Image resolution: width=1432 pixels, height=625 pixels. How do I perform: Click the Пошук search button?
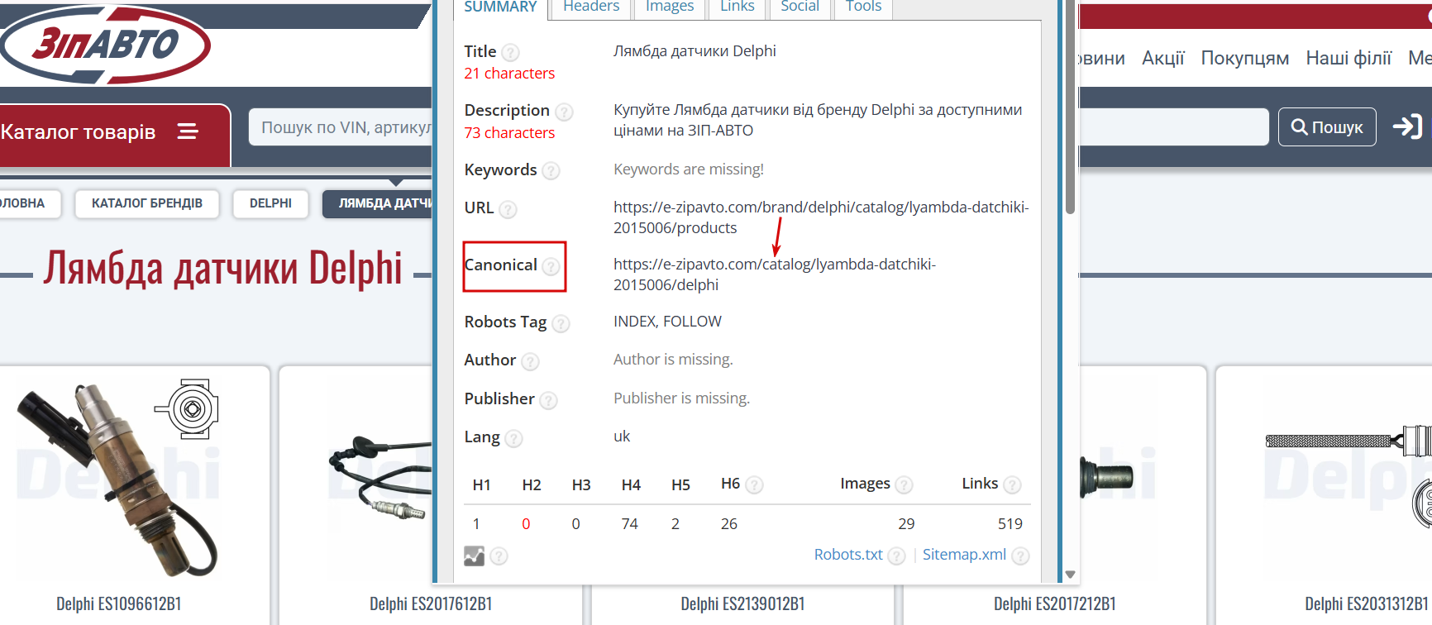tap(1327, 126)
